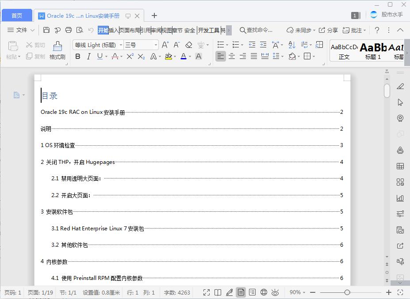Image resolution: width=410 pixels, height=299 pixels.
Task: Open the table tool in the right sidebar
Action: click(x=400, y=166)
